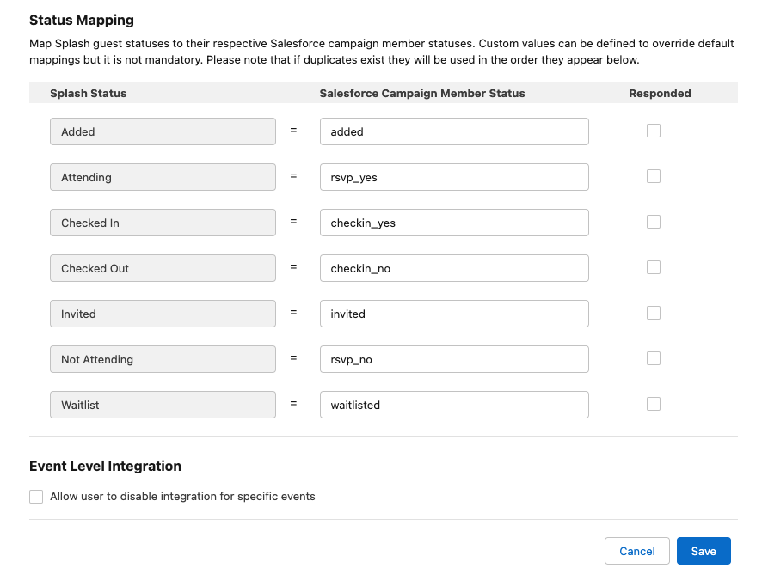762x574 pixels.
Task: Enable Responded for Not Attending status
Action: click(x=653, y=359)
